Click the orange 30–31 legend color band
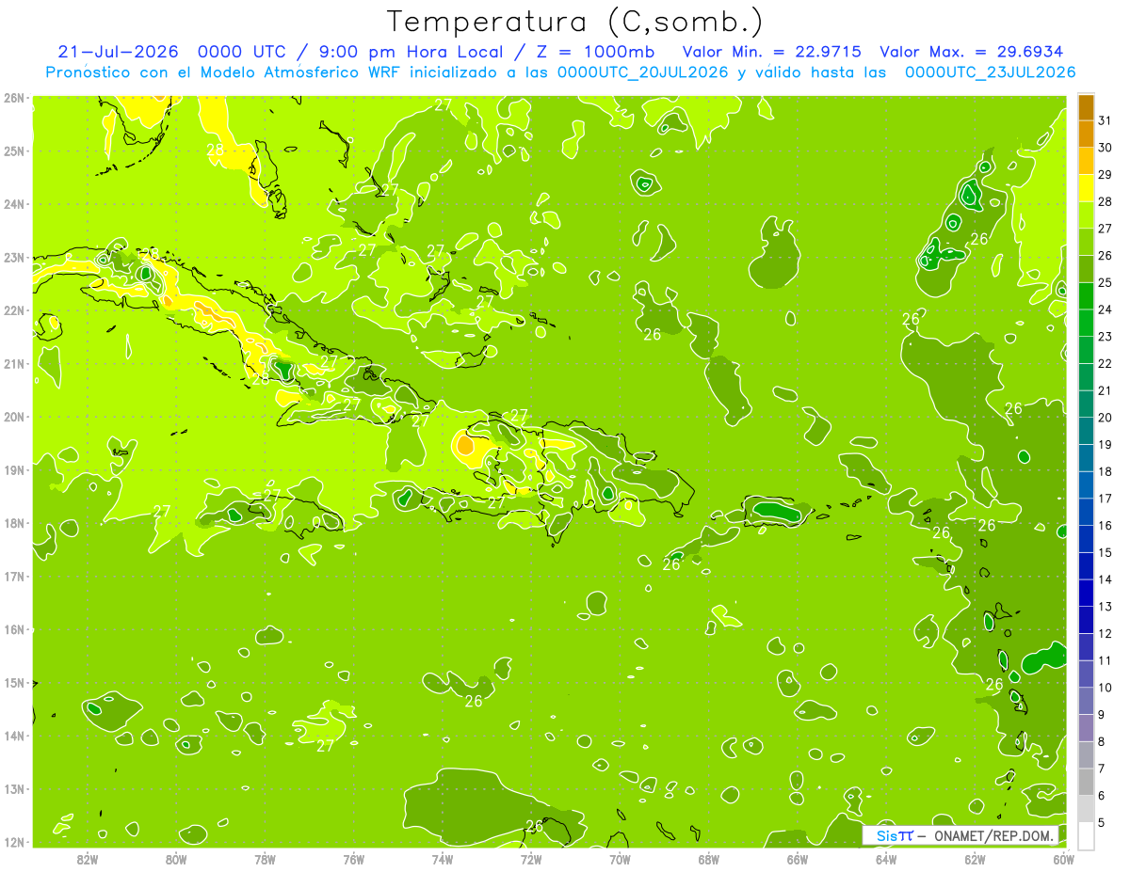1130x872 pixels. (1086, 134)
